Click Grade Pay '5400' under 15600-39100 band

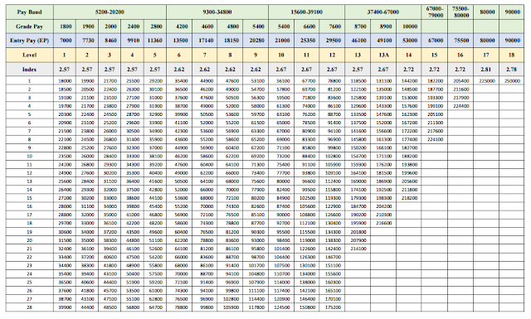tap(283, 27)
